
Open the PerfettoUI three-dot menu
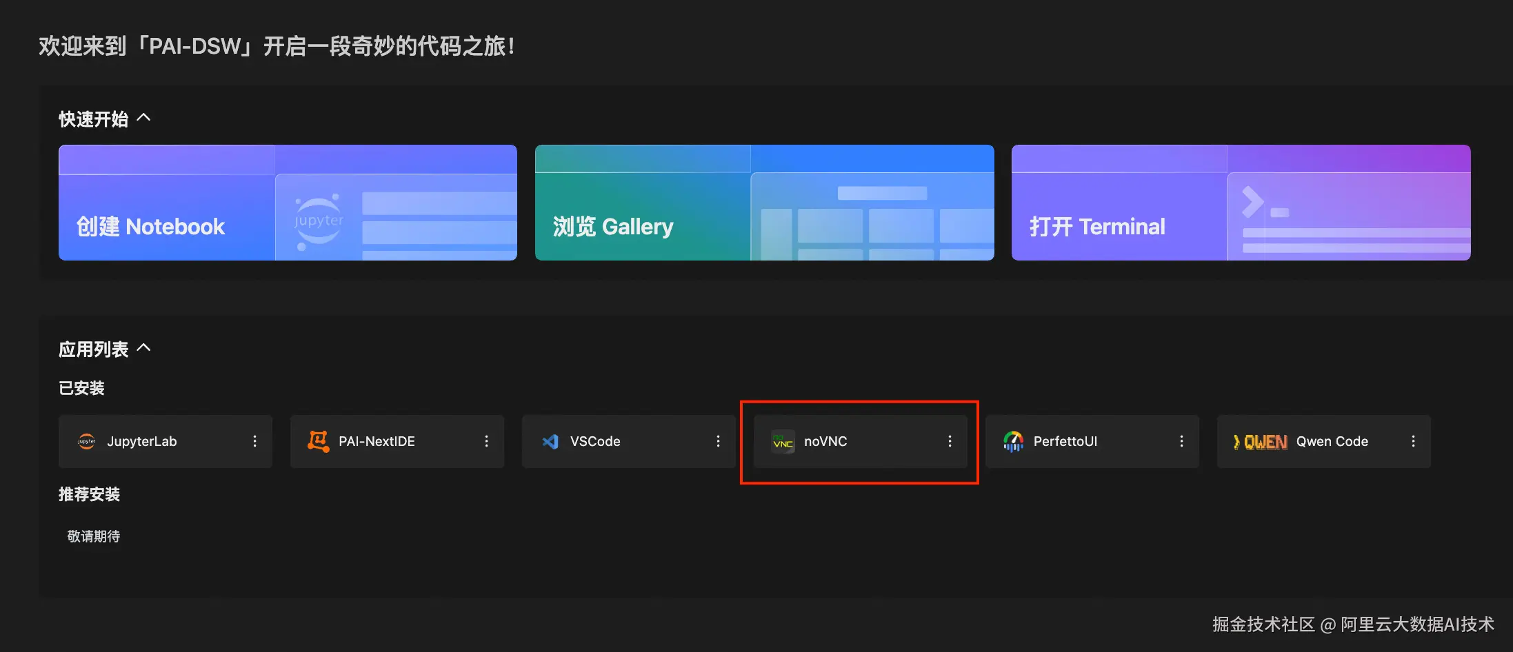(x=1181, y=441)
